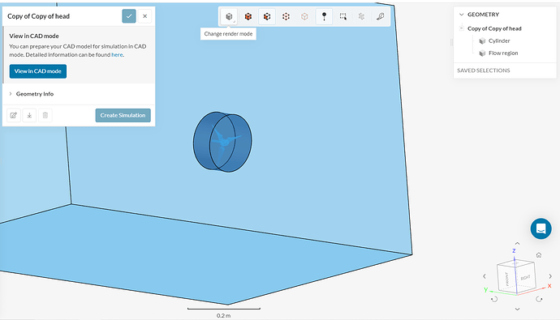Reset view with the home icon
The width and height of the screenshot is (560, 320).
[x=539, y=255]
